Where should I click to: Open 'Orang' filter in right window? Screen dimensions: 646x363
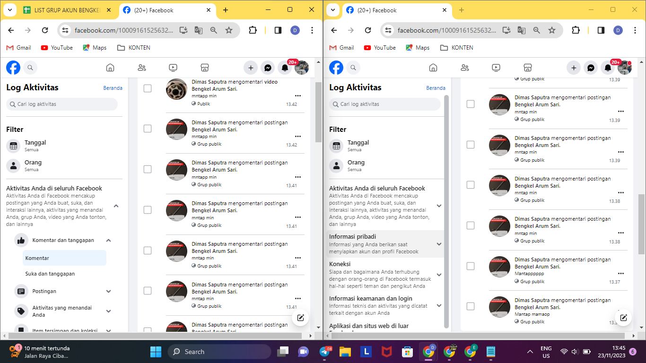386,165
